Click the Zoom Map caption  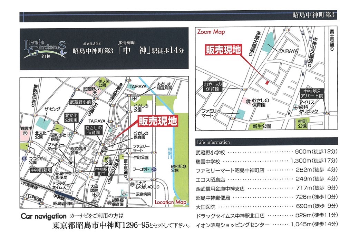(x=211, y=32)
